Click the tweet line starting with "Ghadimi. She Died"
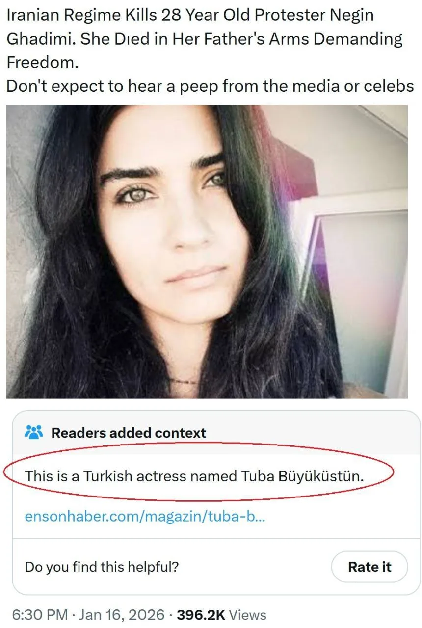The height and width of the screenshot is (628, 422). (204, 38)
